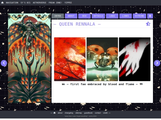Open the LINKS tab
Image resolution: width=161 pixels, height=120 pixels.
[126, 16]
